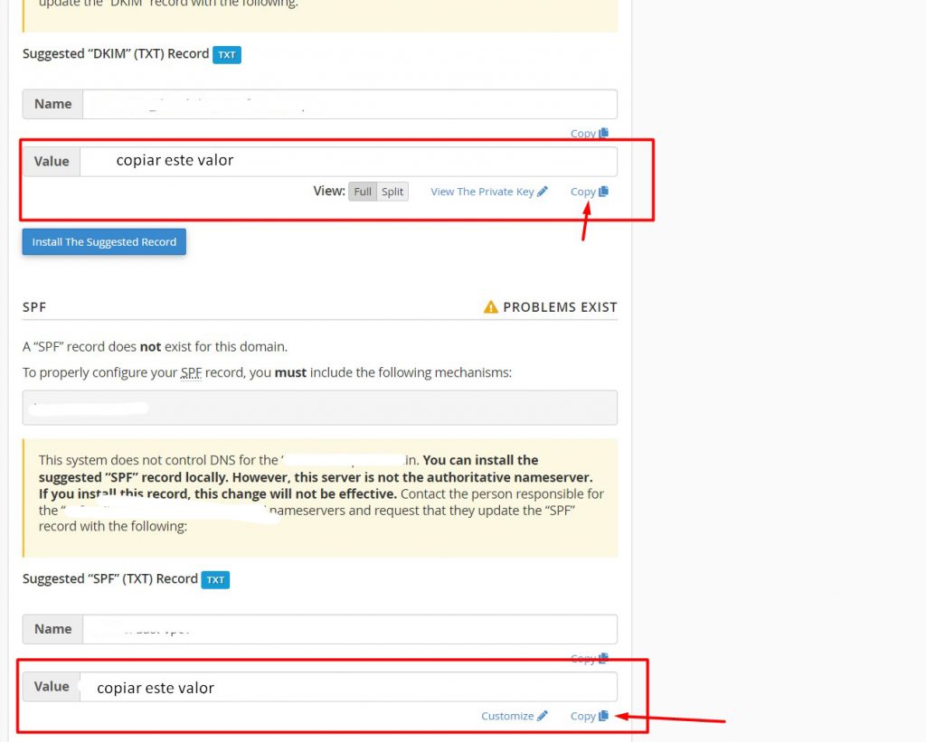This screenshot has height=742, width=926.
Task: Click the copy icon below DKIM Value field
Action: click(x=604, y=192)
